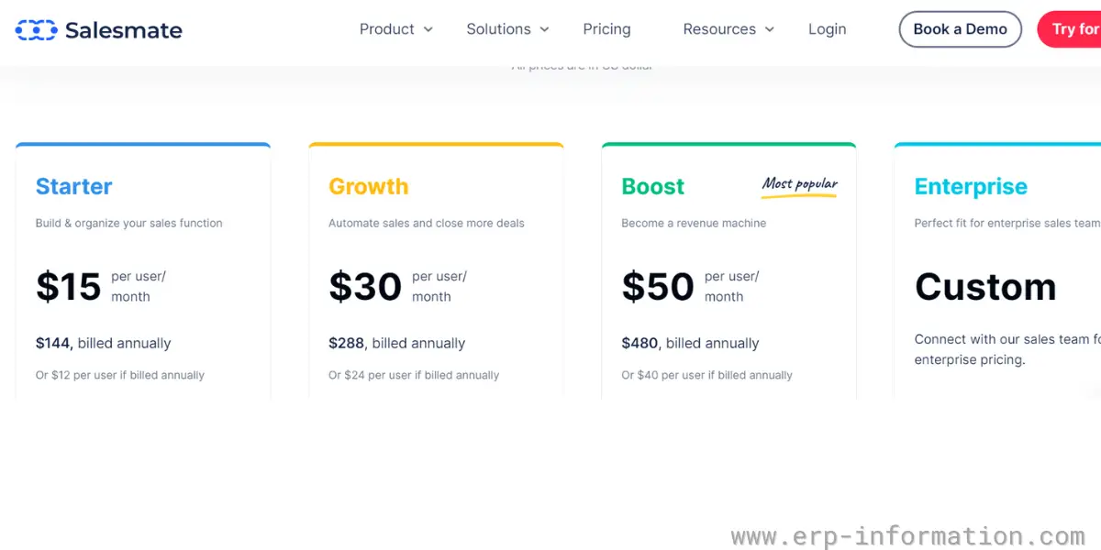Open the Resources menu label
Screen dimensions: 1101x550
click(719, 29)
